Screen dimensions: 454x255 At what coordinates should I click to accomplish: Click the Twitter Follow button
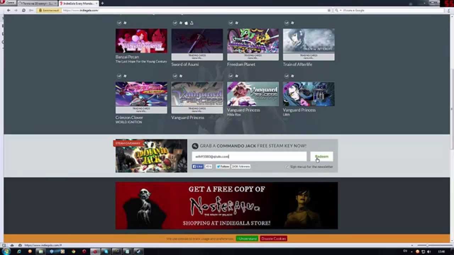(223, 166)
